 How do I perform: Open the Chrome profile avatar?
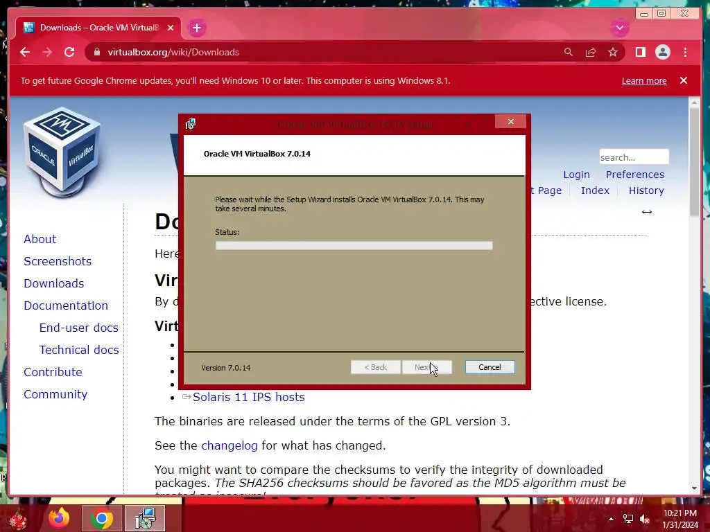(662, 53)
